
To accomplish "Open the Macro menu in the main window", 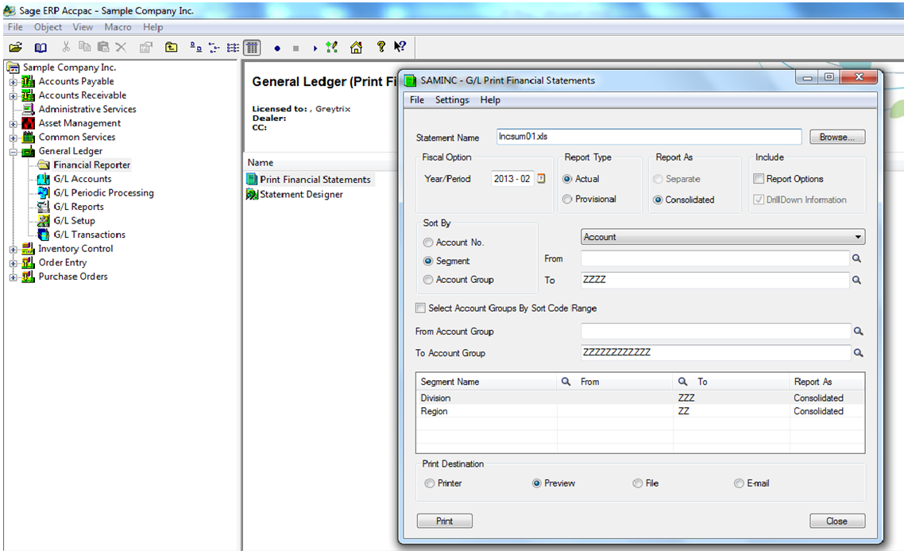I will pos(118,27).
